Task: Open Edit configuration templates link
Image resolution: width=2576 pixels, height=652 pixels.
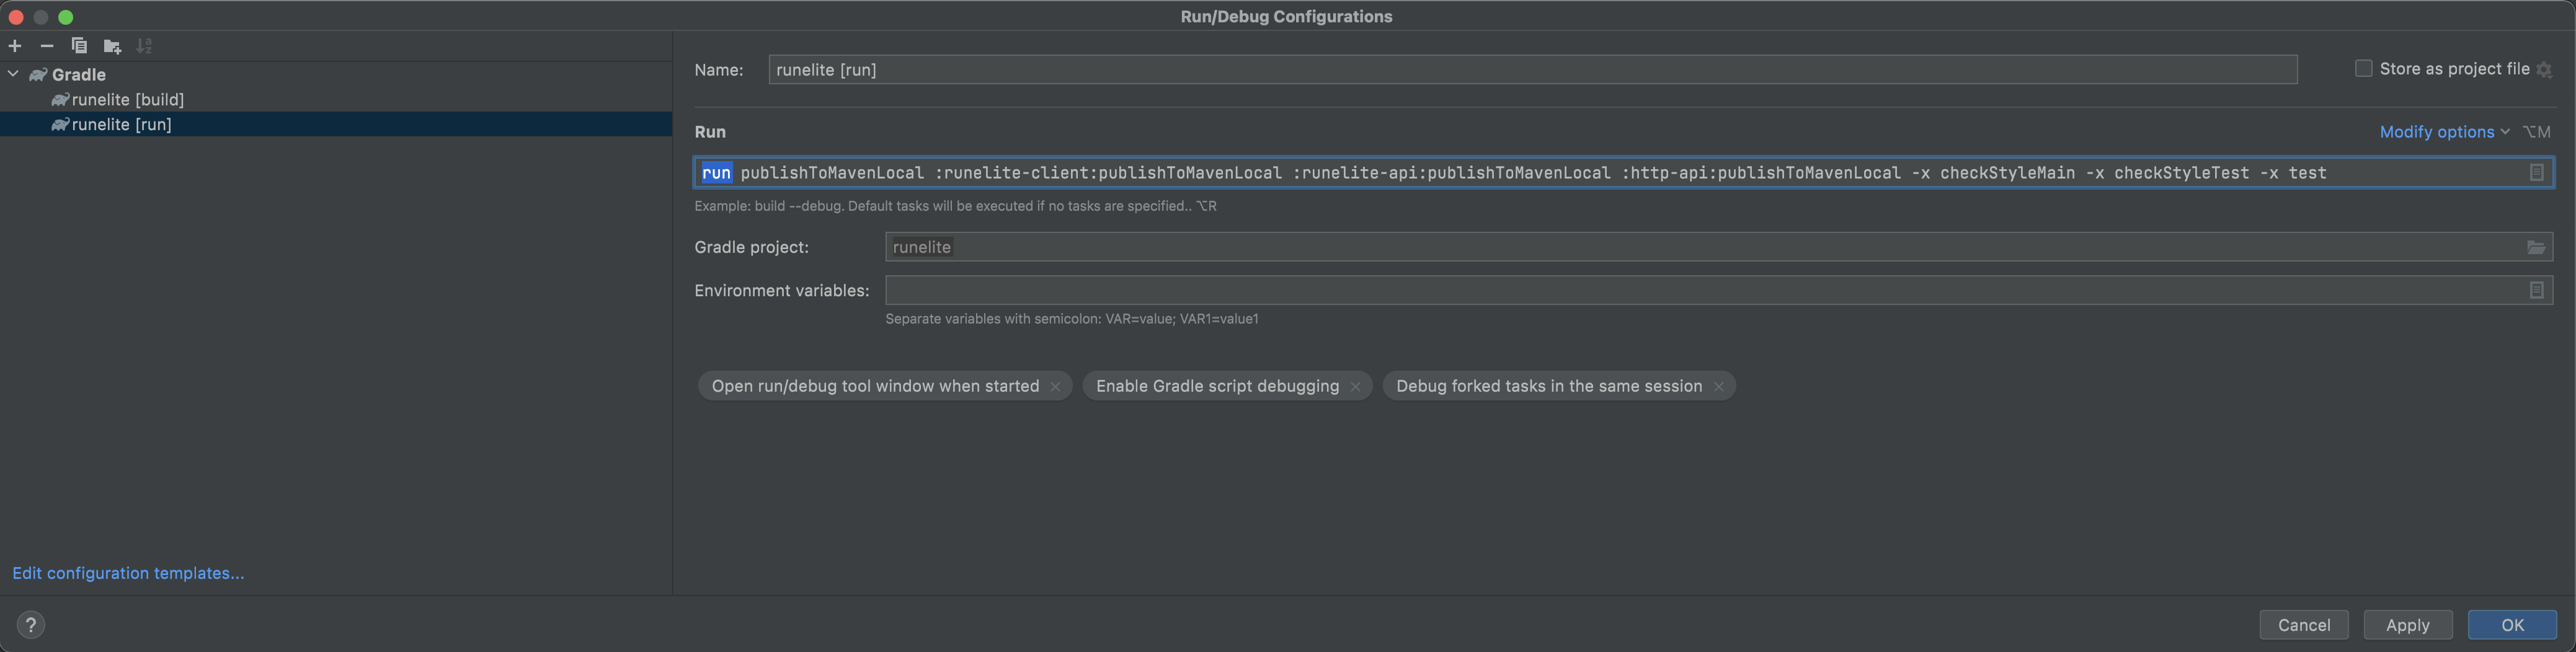Action: (x=128, y=573)
